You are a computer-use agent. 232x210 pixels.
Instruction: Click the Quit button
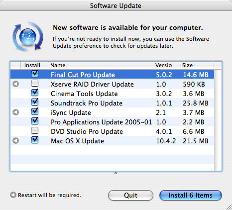point(130,195)
